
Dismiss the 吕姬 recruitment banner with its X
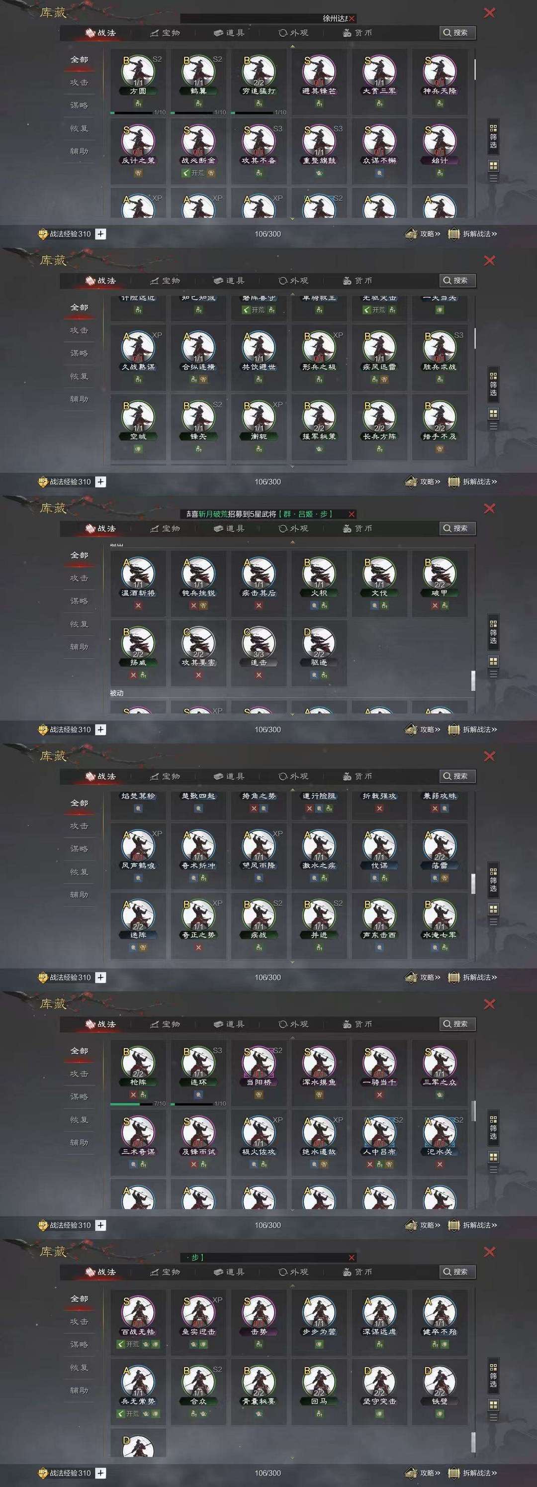(351, 514)
